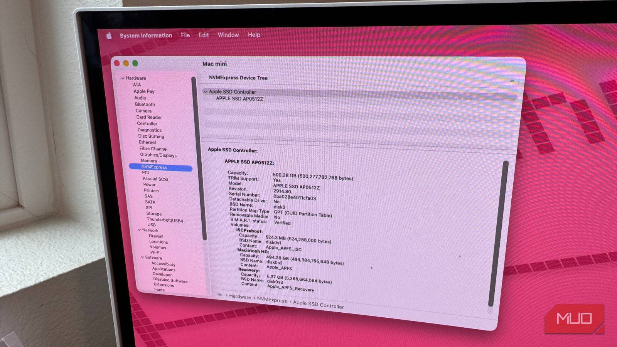This screenshot has height=347, width=617.
Task: Select Memory in the sidebar
Action: [149, 161]
